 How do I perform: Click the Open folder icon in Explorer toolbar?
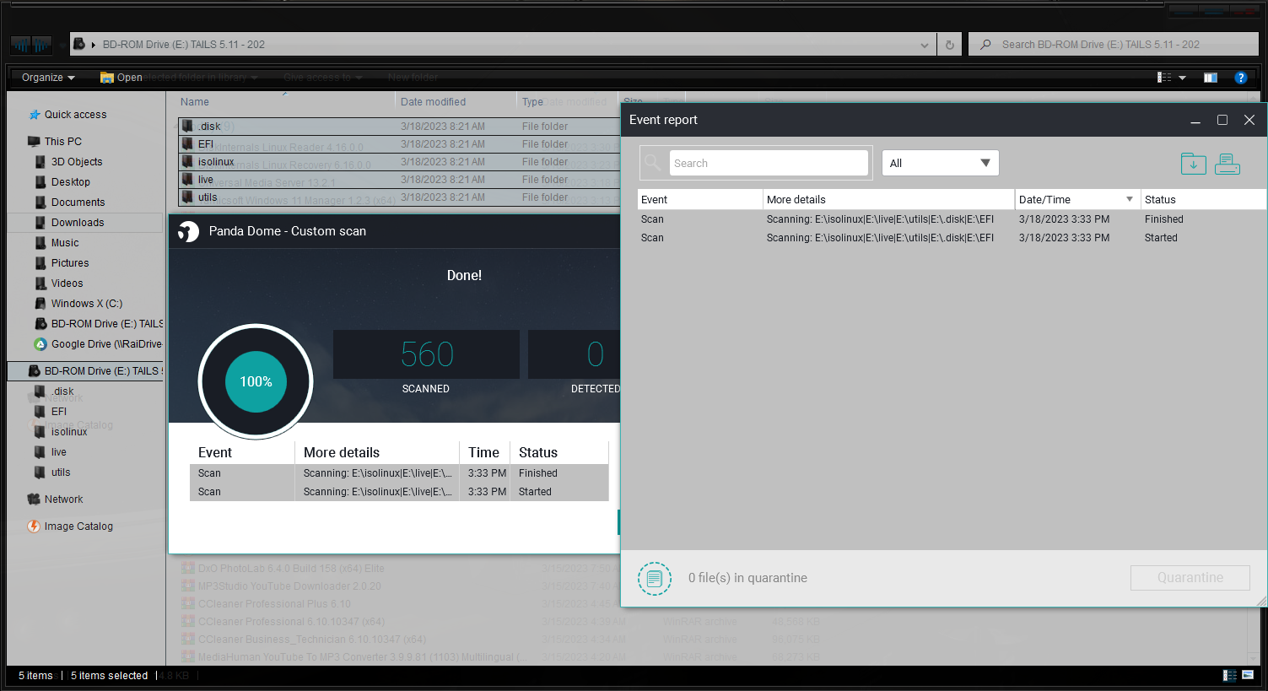107,78
